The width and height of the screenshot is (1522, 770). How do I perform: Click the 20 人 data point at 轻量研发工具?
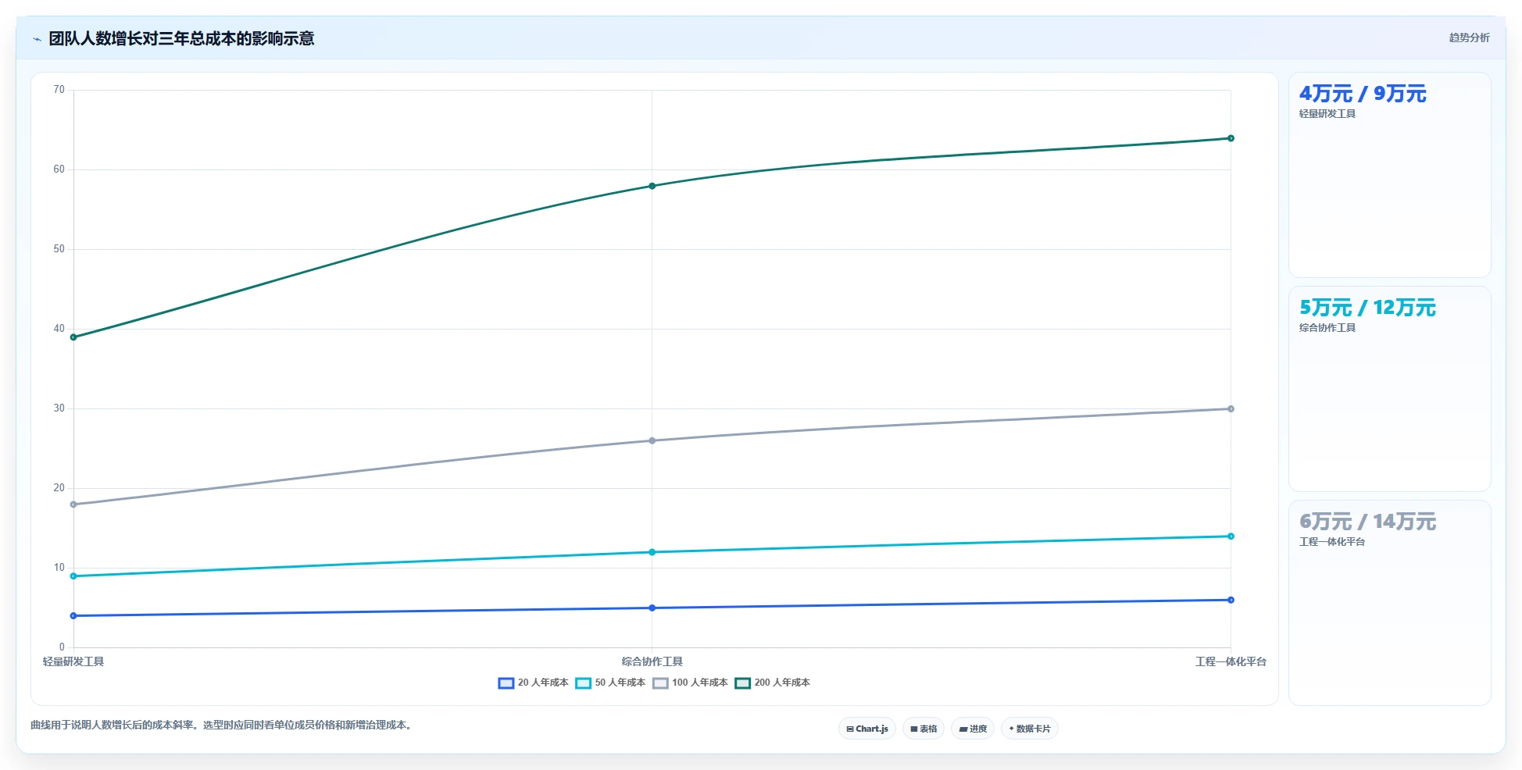[x=73, y=616]
